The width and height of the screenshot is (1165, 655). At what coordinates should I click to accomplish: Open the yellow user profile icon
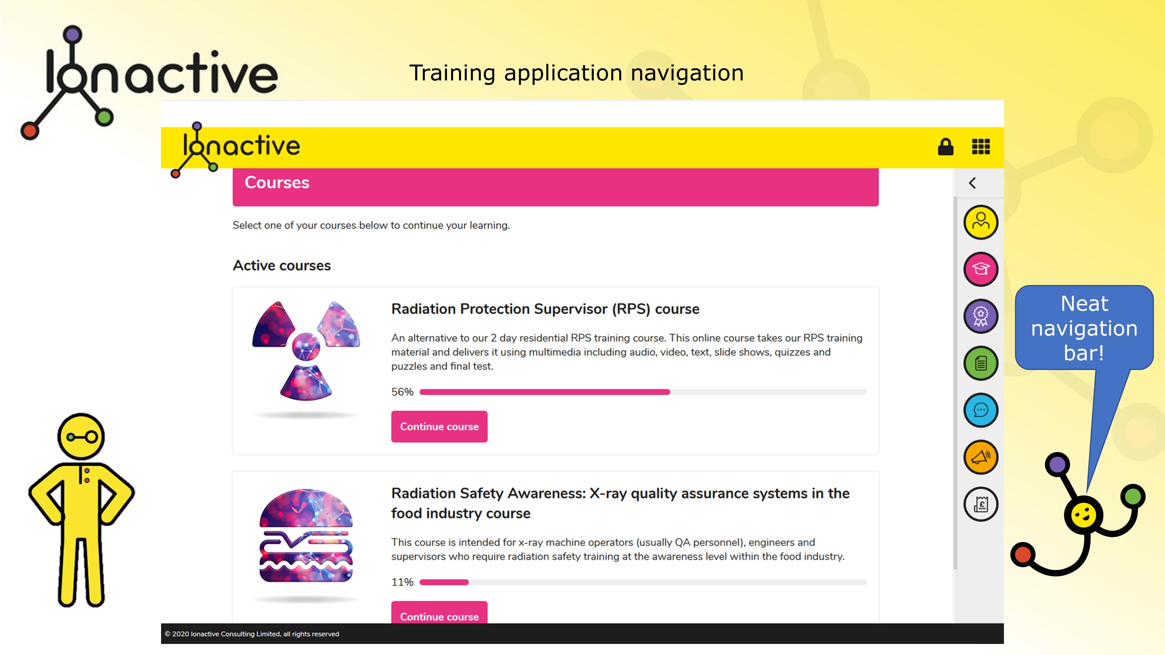pyautogui.click(x=980, y=222)
